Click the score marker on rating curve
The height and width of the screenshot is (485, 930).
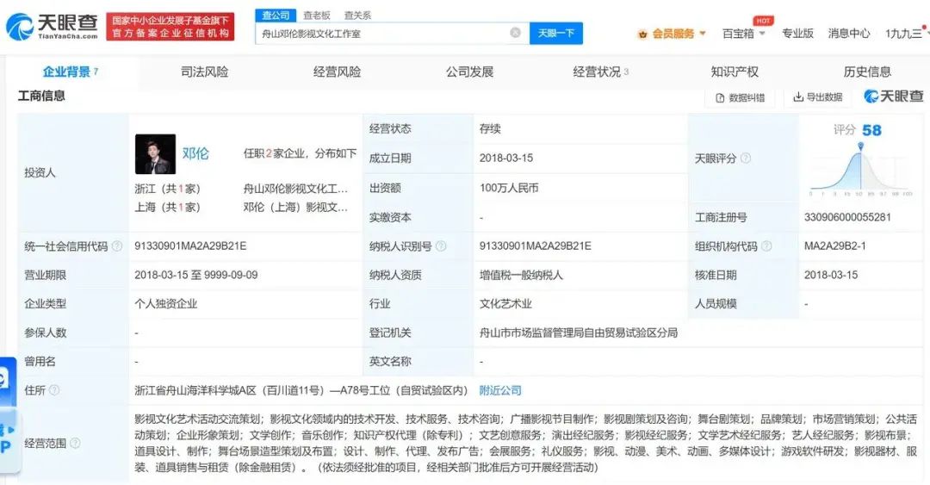(859, 147)
